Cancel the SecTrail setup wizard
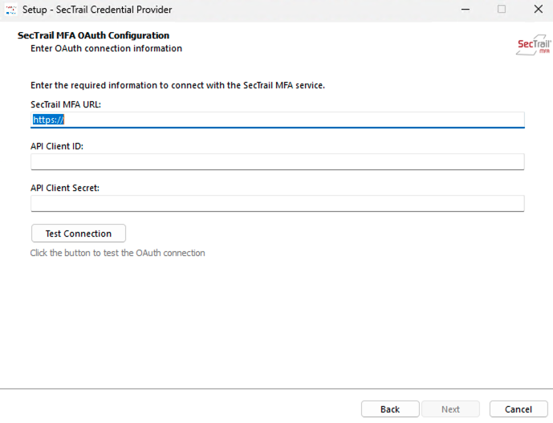The width and height of the screenshot is (553, 423). tap(518, 409)
